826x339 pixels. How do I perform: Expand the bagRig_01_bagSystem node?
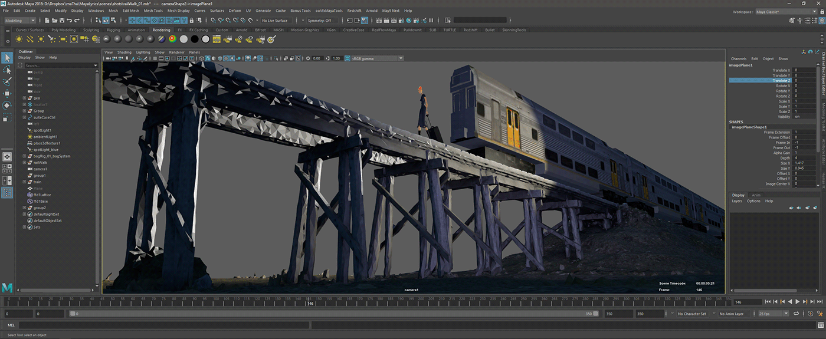pos(24,156)
